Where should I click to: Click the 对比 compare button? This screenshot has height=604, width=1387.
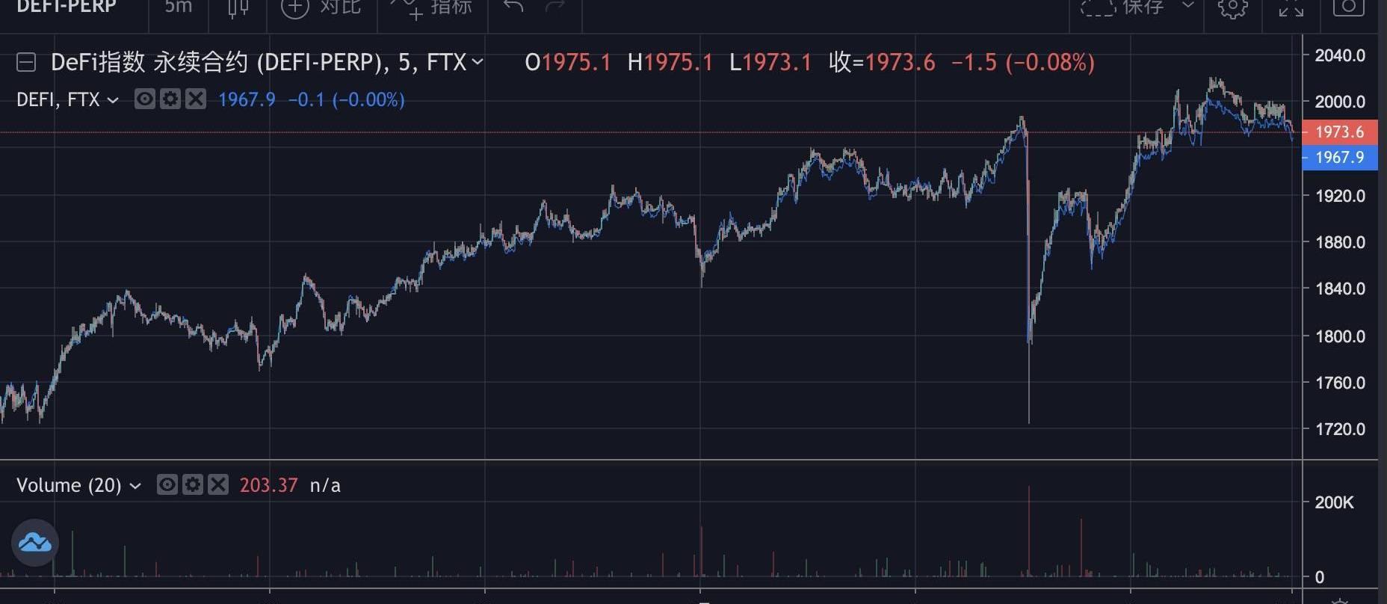(x=321, y=7)
